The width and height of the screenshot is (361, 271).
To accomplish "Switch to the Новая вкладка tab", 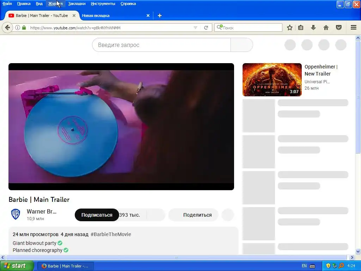I will point(115,16).
